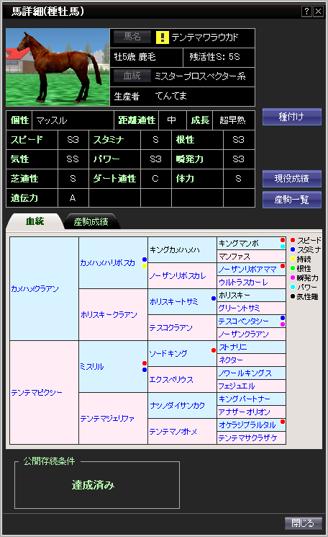This screenshot has width=328, height=537.
Task: Select the 血統 tab
Action: (35, 221)
